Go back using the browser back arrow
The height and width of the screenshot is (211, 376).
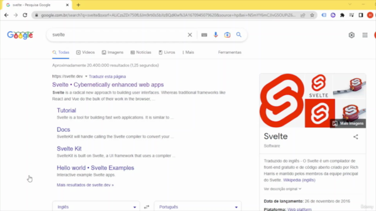(6, 15)
